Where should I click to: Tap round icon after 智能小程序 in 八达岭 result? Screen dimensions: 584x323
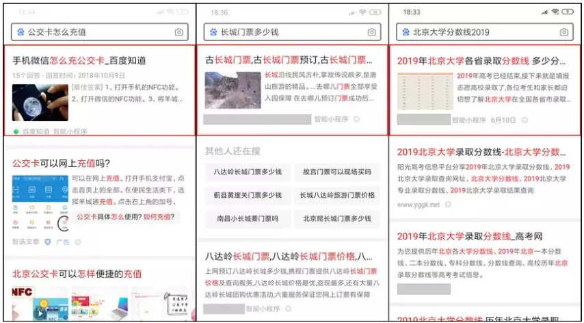(x=289, y=309)
